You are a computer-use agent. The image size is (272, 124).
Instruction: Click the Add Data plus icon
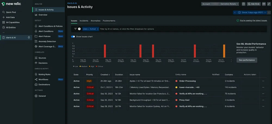[4, 17]
